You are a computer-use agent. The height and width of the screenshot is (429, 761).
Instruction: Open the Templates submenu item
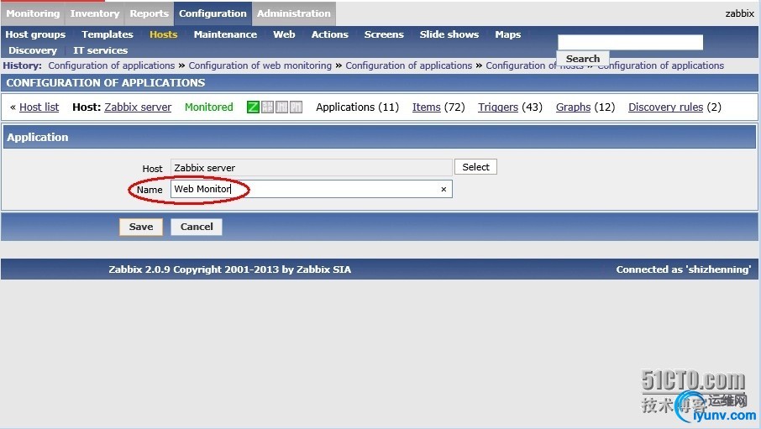click(x=108, y=34)
